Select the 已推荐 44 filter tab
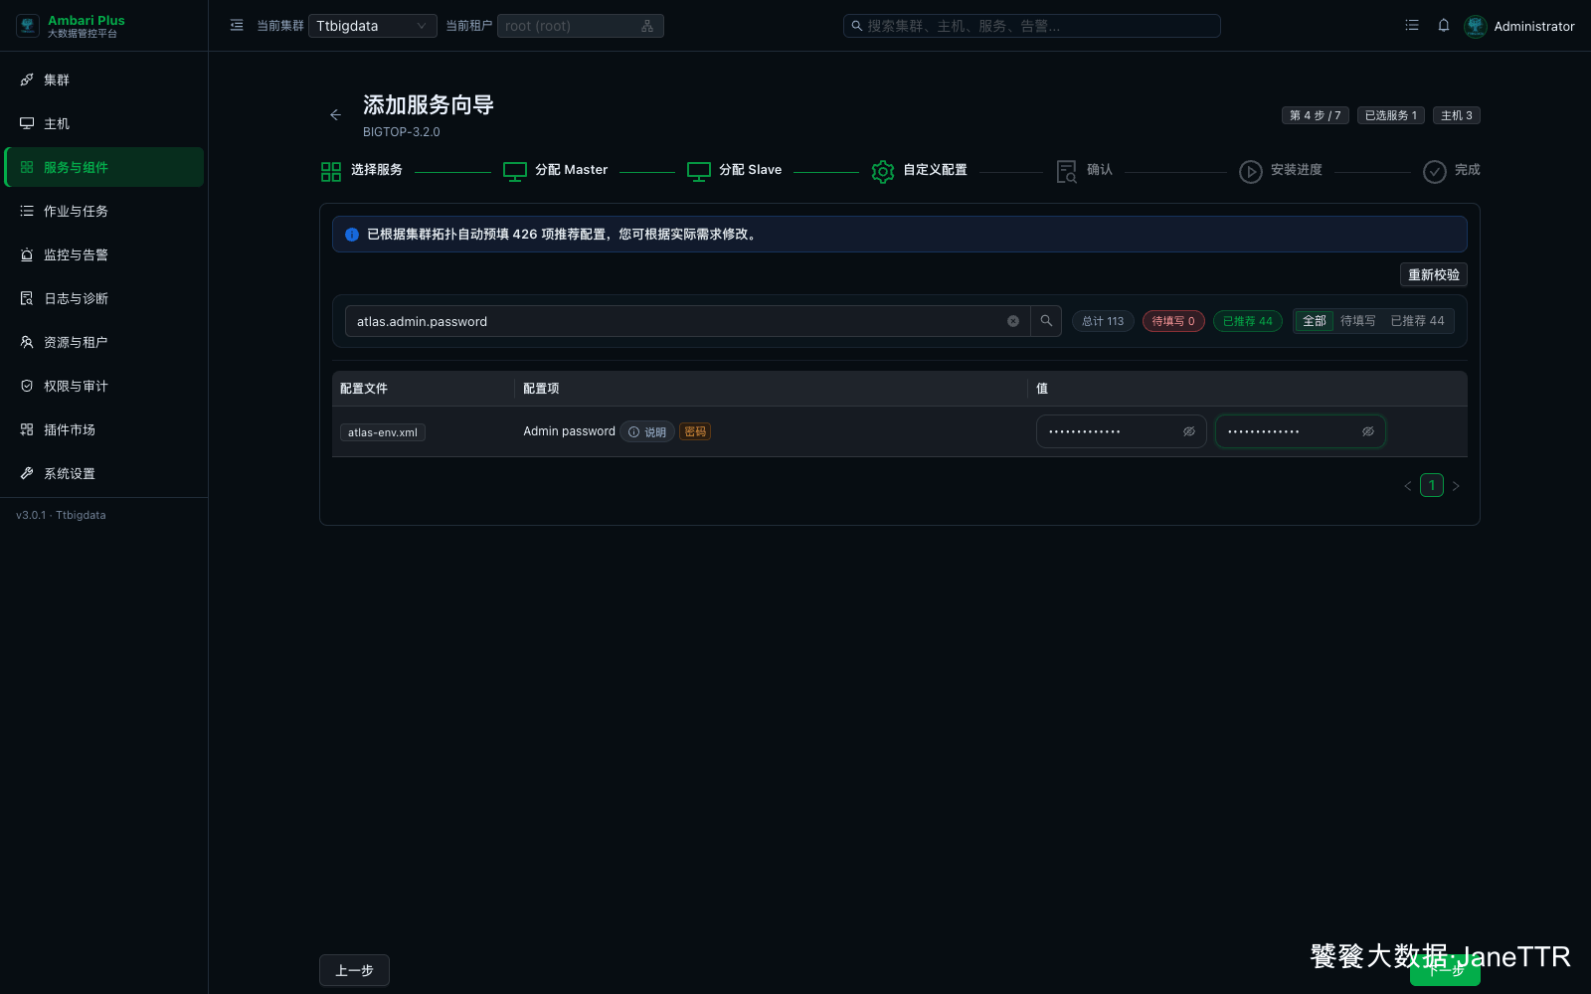 tap(1417, 321)
